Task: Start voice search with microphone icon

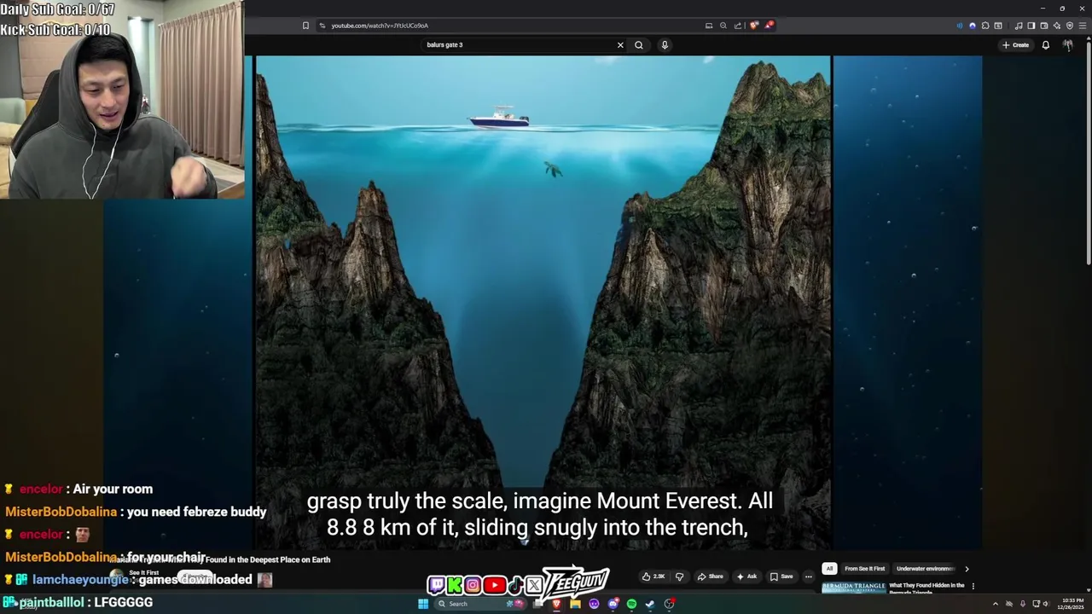Action: [665, 45]
